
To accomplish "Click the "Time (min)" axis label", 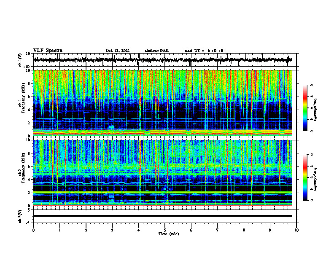I will coord(169,234).
